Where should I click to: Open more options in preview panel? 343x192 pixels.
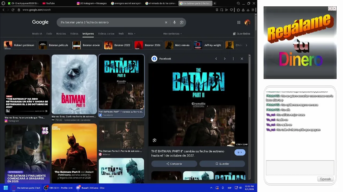click(x=233, y=59)
